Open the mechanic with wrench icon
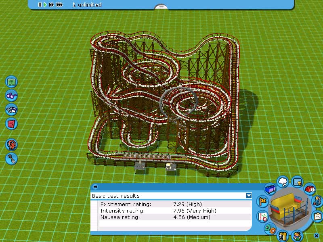 (318, 200)
